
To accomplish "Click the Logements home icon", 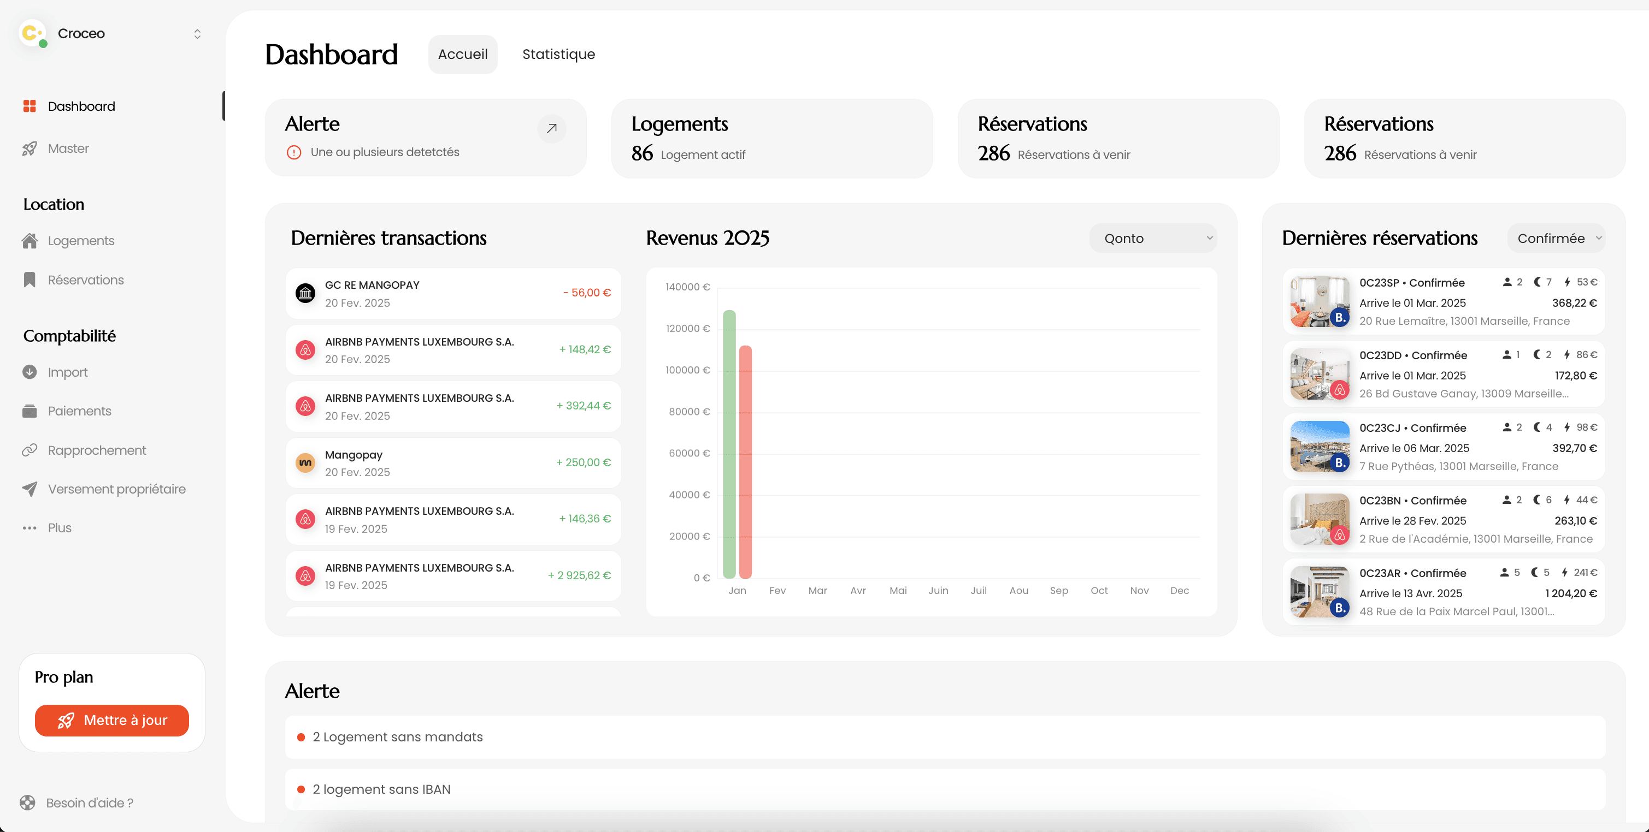I will click(x=30, y=240).
